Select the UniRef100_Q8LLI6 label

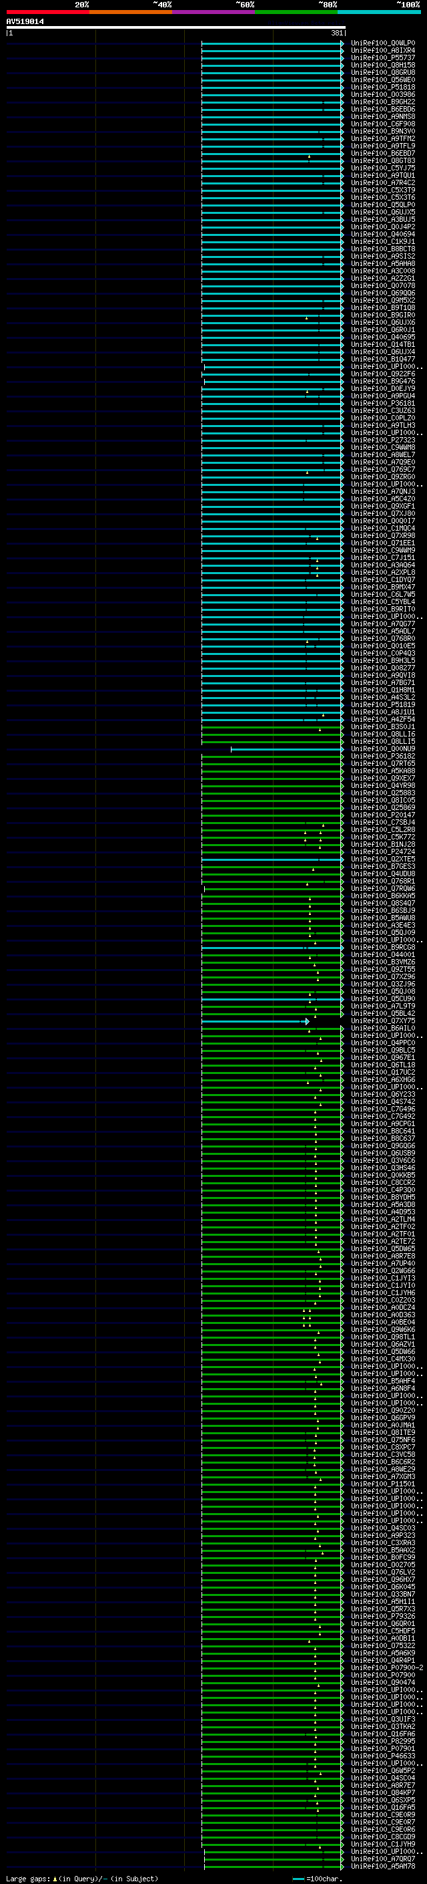click(382, 734)
